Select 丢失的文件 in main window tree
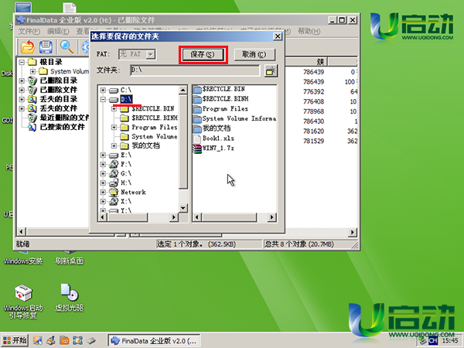 (x=59, y=108)
